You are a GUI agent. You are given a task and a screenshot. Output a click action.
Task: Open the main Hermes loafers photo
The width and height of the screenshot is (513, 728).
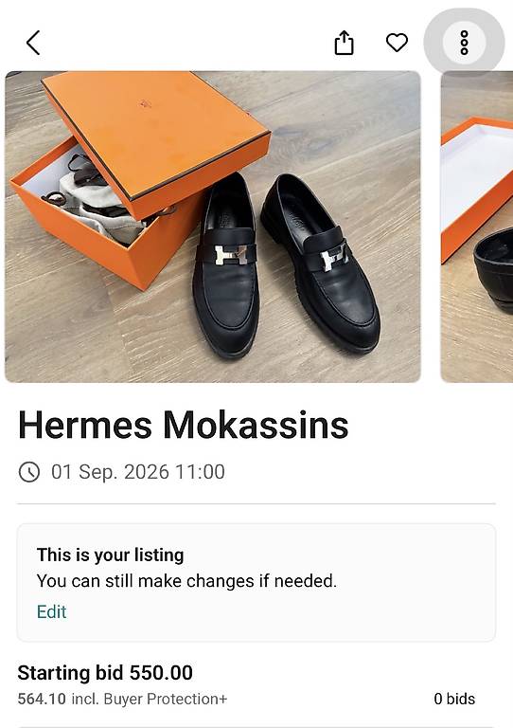213,227
